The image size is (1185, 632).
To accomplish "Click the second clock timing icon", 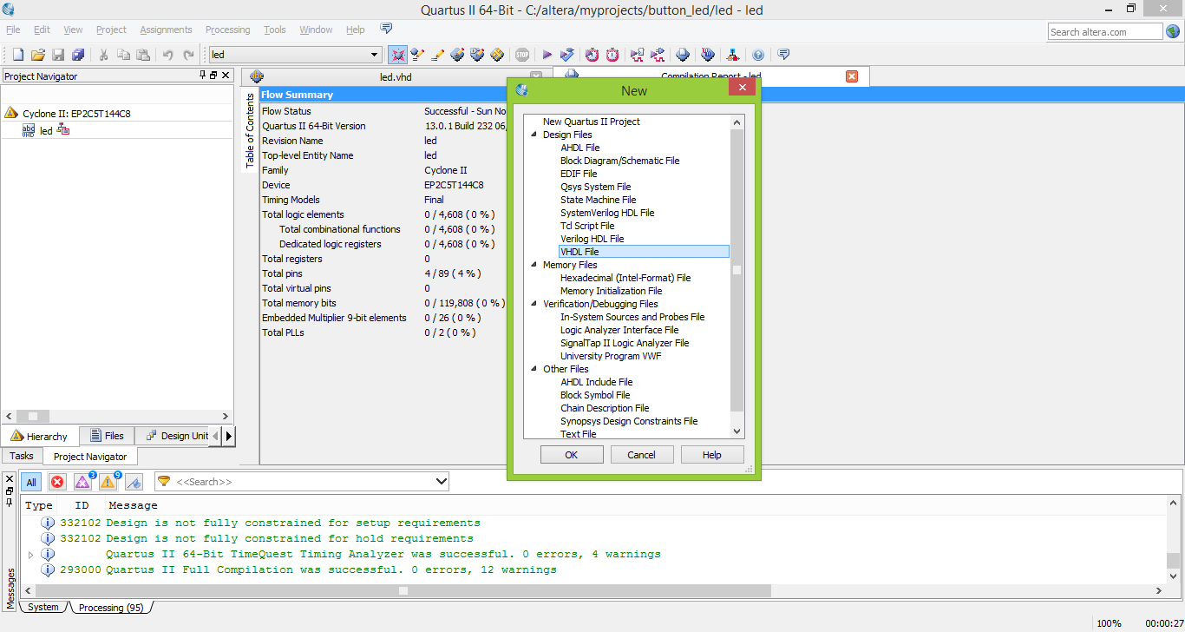I will [612, 55].
